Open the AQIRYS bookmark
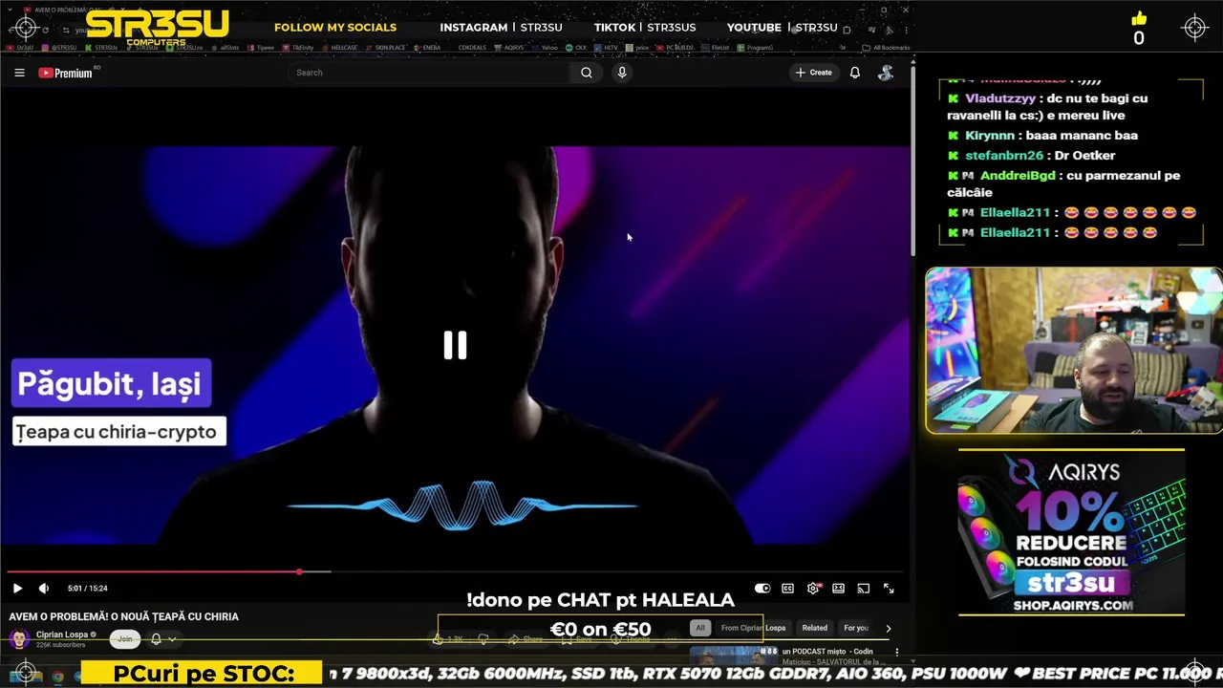 pyautogui.click(x=509, y=48)
